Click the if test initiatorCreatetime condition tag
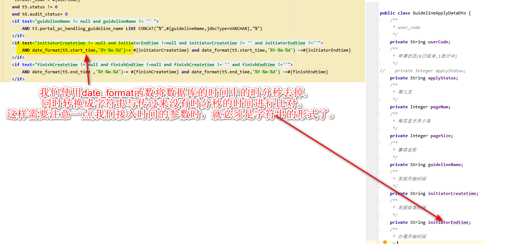Viewport: 531px width, 244px height. click(168, 43)
